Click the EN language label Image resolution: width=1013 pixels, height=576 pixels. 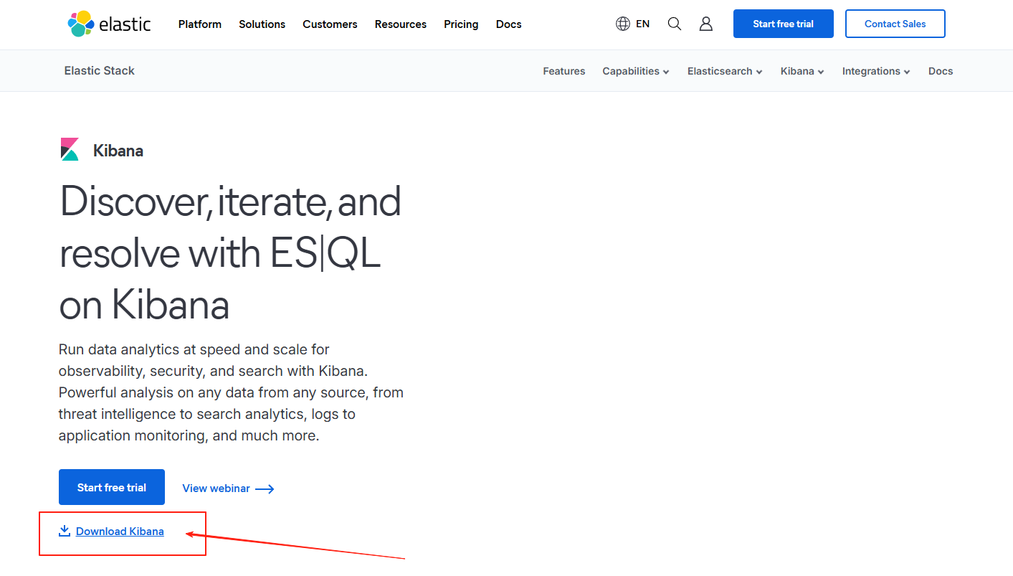coord(642,24)
